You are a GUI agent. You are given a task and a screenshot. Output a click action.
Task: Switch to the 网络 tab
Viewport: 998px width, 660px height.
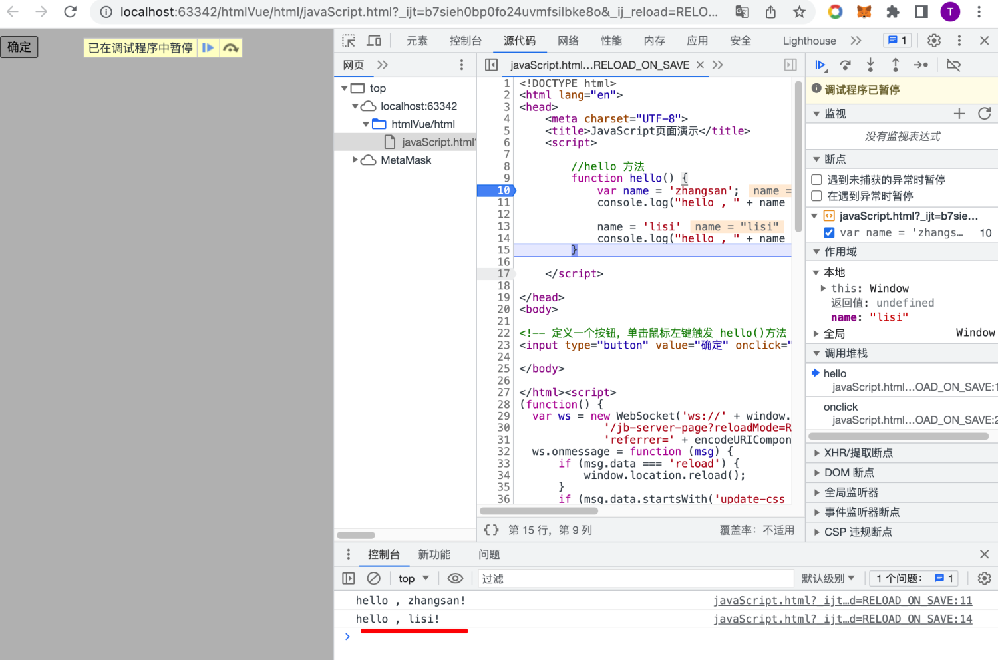tap(568, 41)
